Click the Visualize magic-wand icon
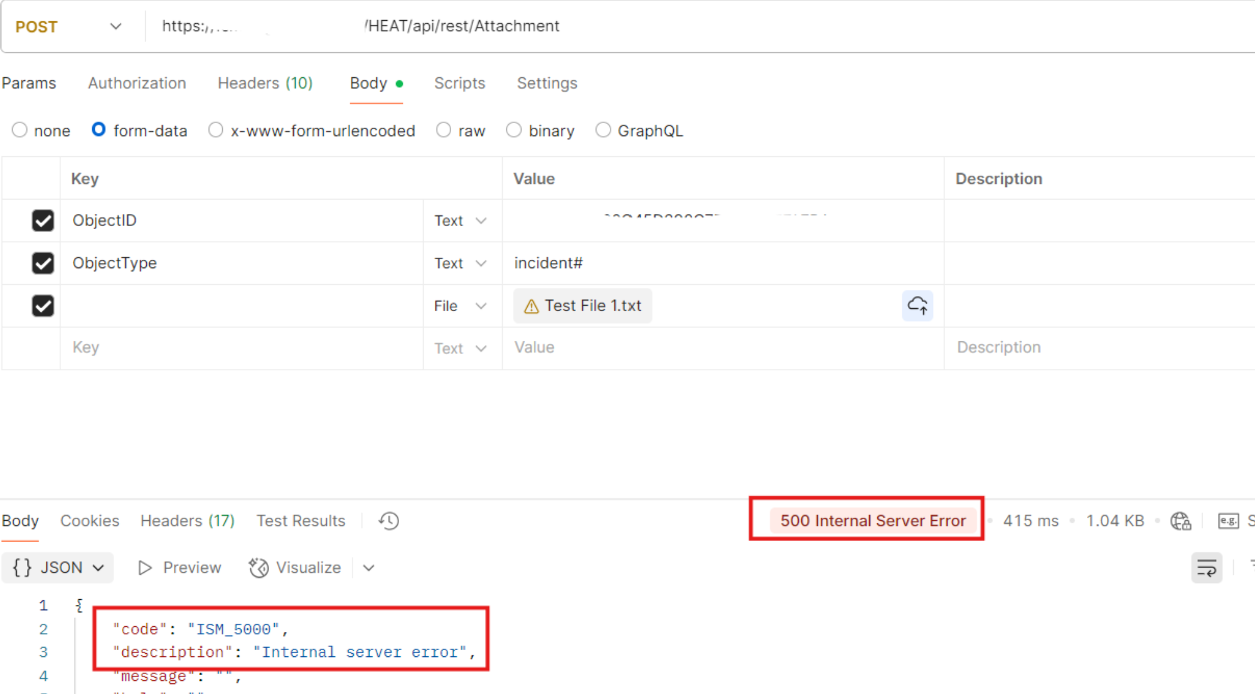The width and height of the screenshot is (1255, 694). 258,567
